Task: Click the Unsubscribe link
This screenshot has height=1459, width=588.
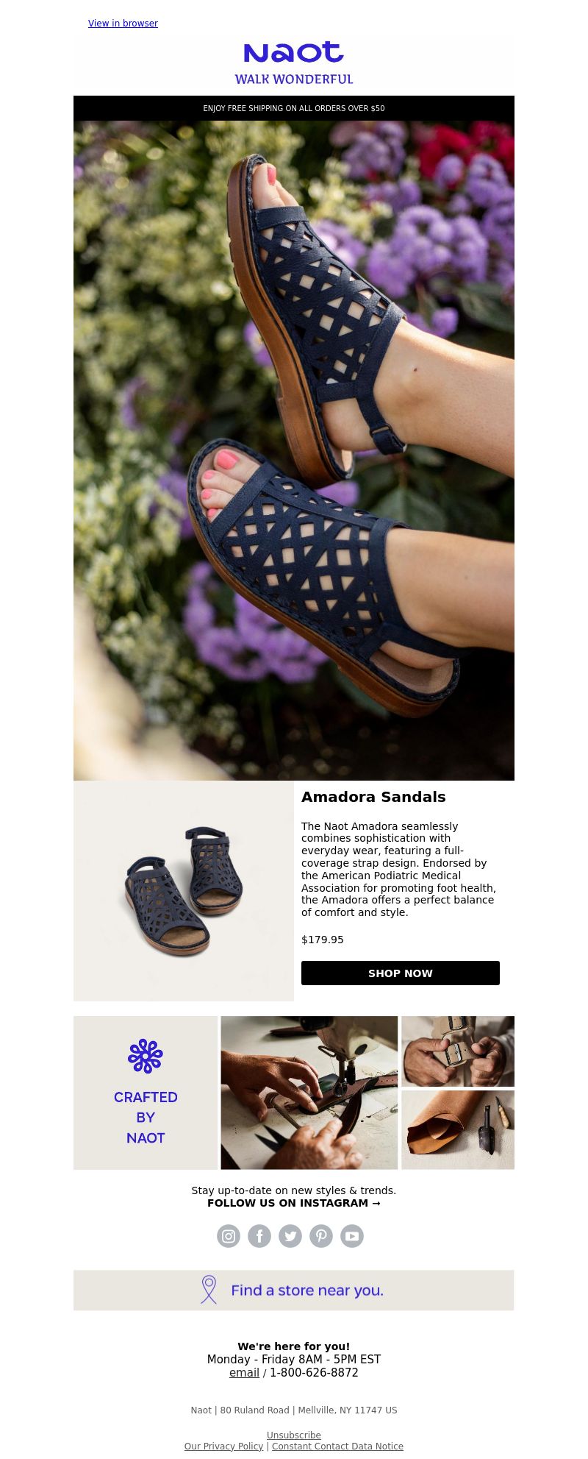Action: click(x=294, y=1435)
